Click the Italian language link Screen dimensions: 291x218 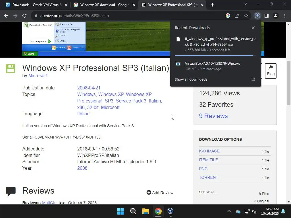[83, 114]
